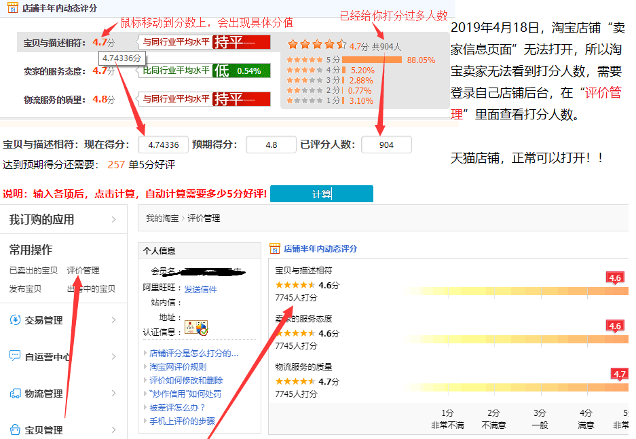This screenshot has width=636, height=439.
Task: Click the red 持平 badge for 宝贝与描述相符
Action: click(x=242, y=42)
